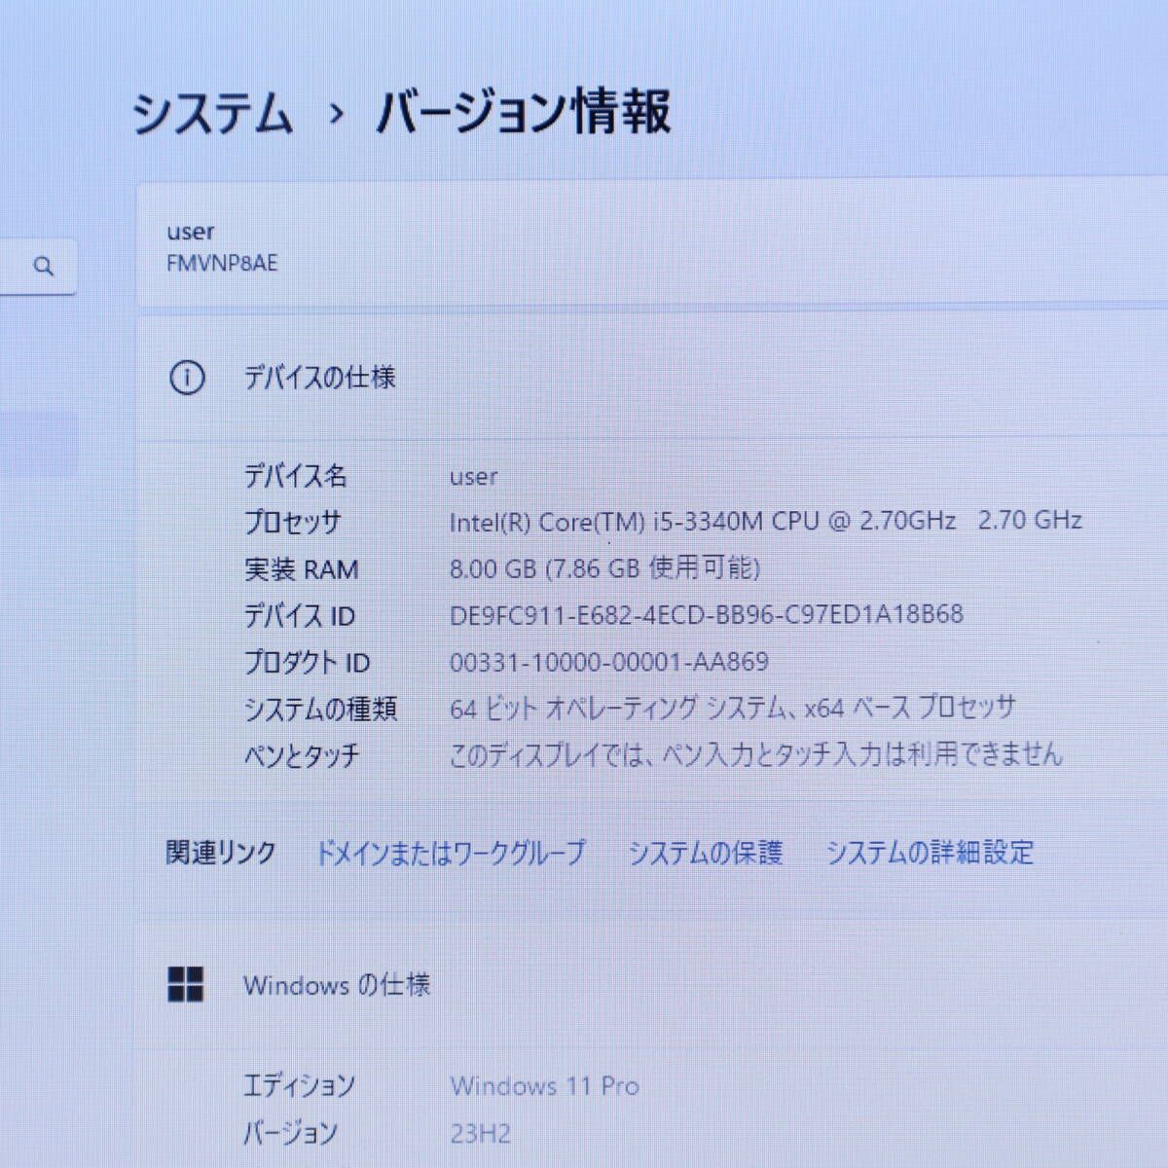Select the 8.00 GB RAM value
This screenshot has height=1168, width=1168.
pyautogui.click(x=604, y=567)
